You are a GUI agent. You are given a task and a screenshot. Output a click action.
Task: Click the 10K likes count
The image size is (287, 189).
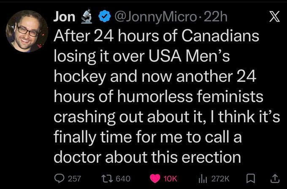coord(170,179)
